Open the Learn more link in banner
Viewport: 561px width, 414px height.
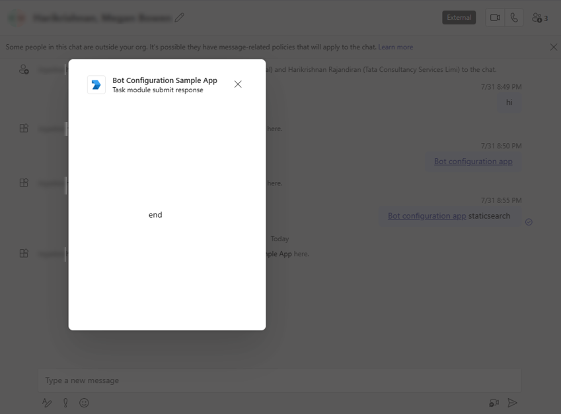(x=395, y=47)
